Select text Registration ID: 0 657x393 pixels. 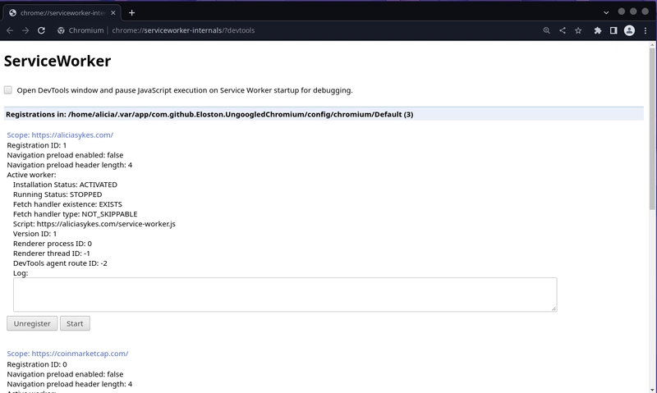[x=37, y=364]
